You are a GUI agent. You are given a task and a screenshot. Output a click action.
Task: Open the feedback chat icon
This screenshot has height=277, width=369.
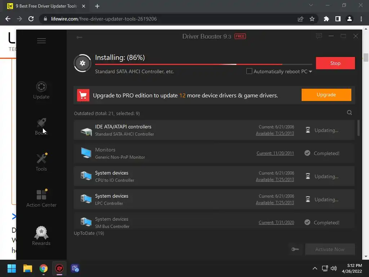tap(319, 36)
